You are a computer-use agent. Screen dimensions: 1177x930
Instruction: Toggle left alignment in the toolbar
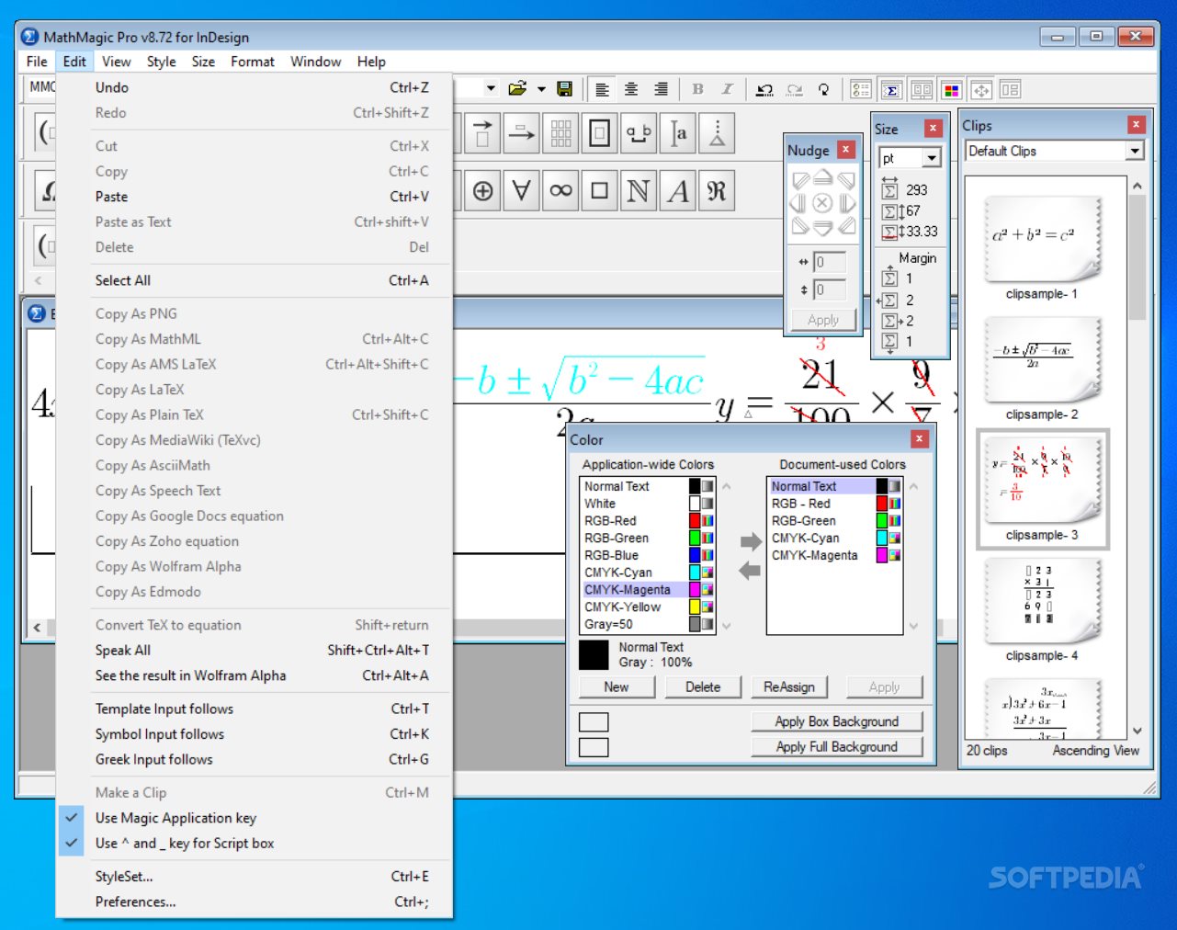click(602, 89)
